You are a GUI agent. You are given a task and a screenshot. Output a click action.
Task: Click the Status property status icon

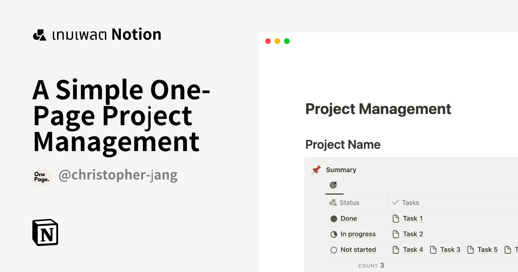click(333, 202)
